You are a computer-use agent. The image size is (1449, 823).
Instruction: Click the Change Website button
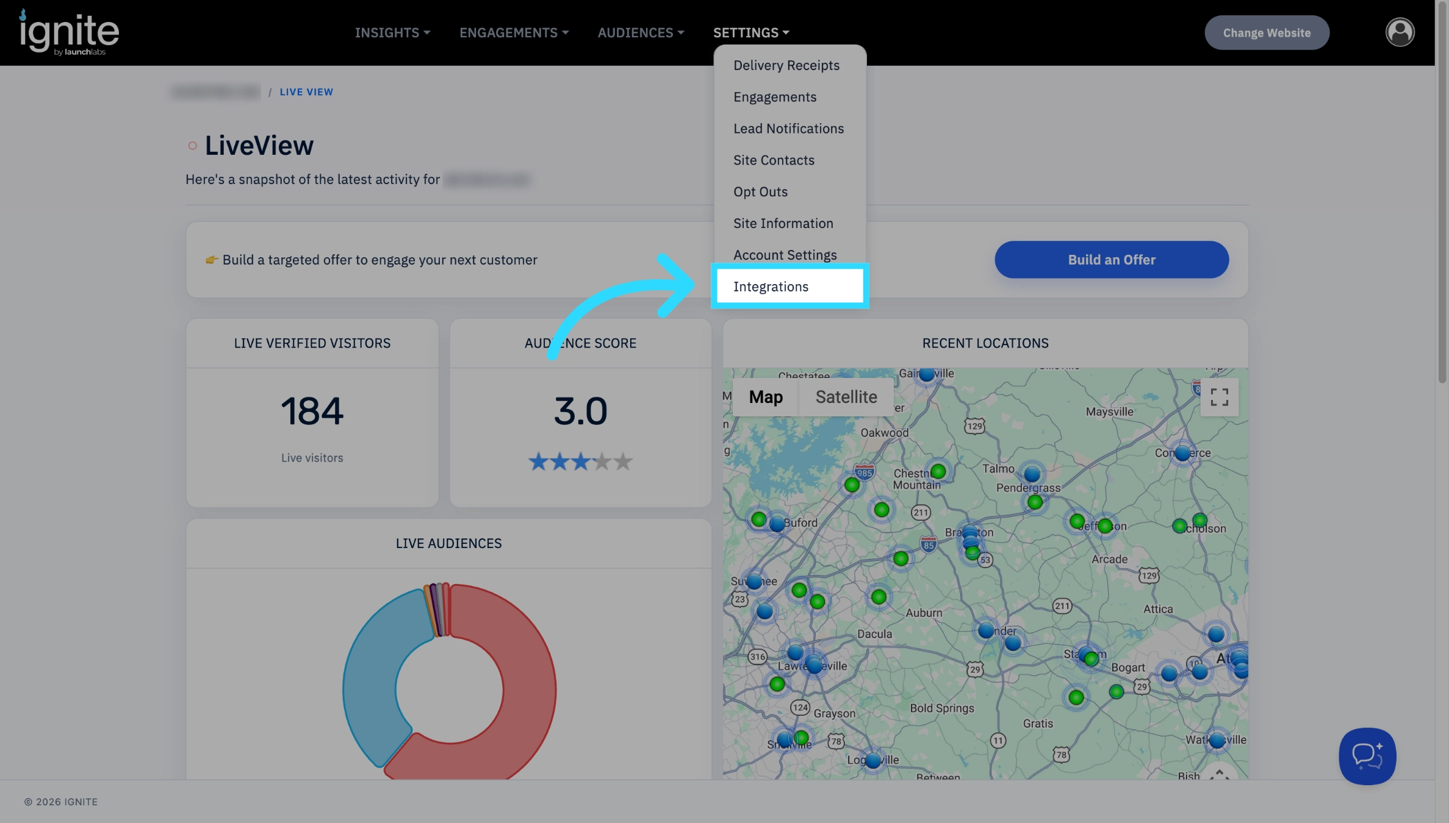(1267, 33)
